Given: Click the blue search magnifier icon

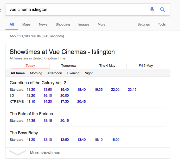Looking at the screenshot, I should point(162,9).
